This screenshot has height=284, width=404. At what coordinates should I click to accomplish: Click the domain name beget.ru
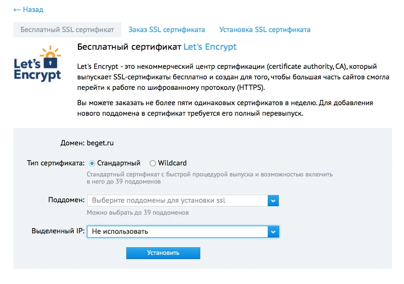coord(99,142)
